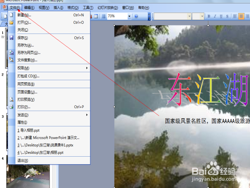The width and height of the screenshot is (250, 188).
Task: Choose 页面设置(U) menu item
Action: pos(50,92)
